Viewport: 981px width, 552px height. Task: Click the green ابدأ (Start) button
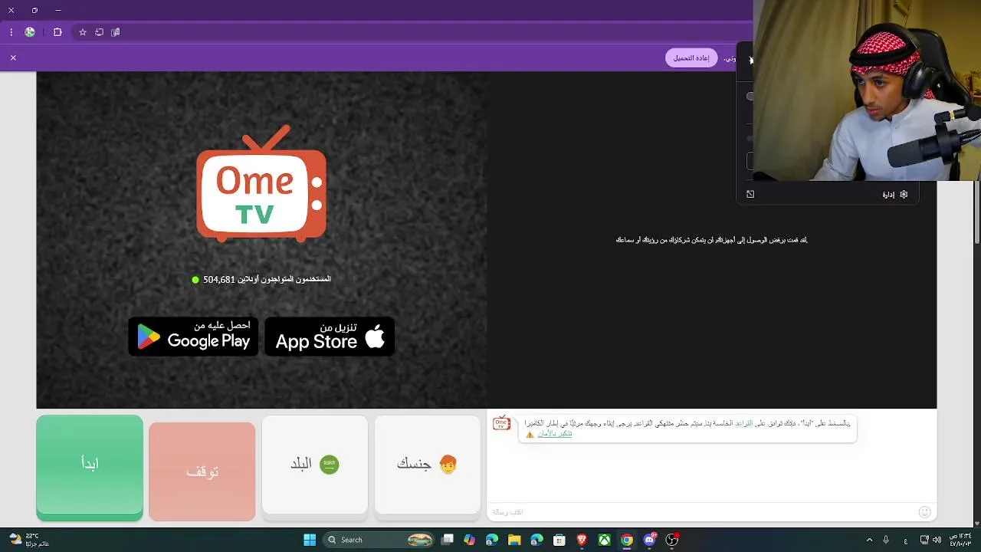click(90, 468)
